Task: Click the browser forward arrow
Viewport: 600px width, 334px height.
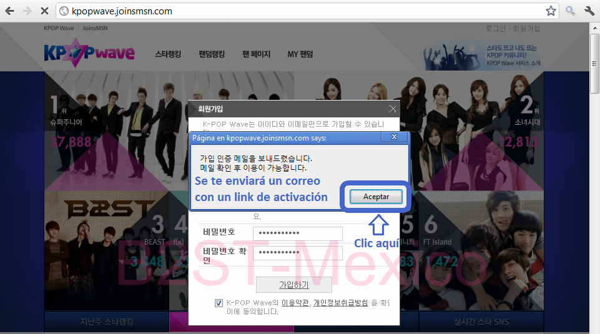Action: 27,11
